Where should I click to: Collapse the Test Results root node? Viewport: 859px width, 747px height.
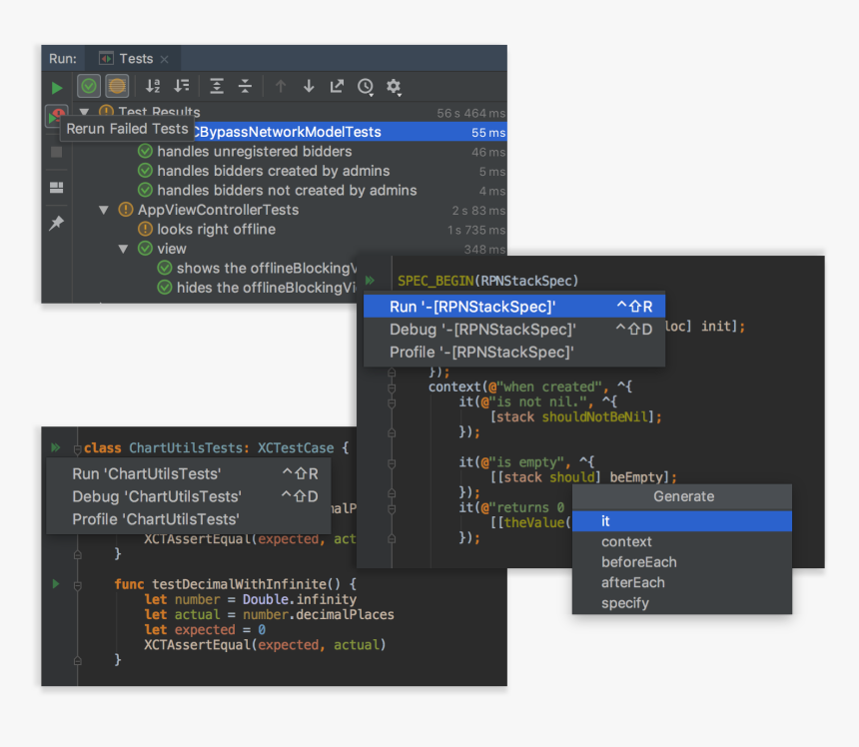point(84,112)
